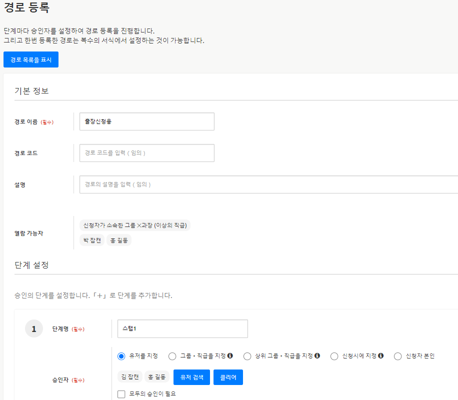The width and height of the screenshot is (458, 400).
Task: Click the 설명 description input field
Action: click(x=268, y=184)
